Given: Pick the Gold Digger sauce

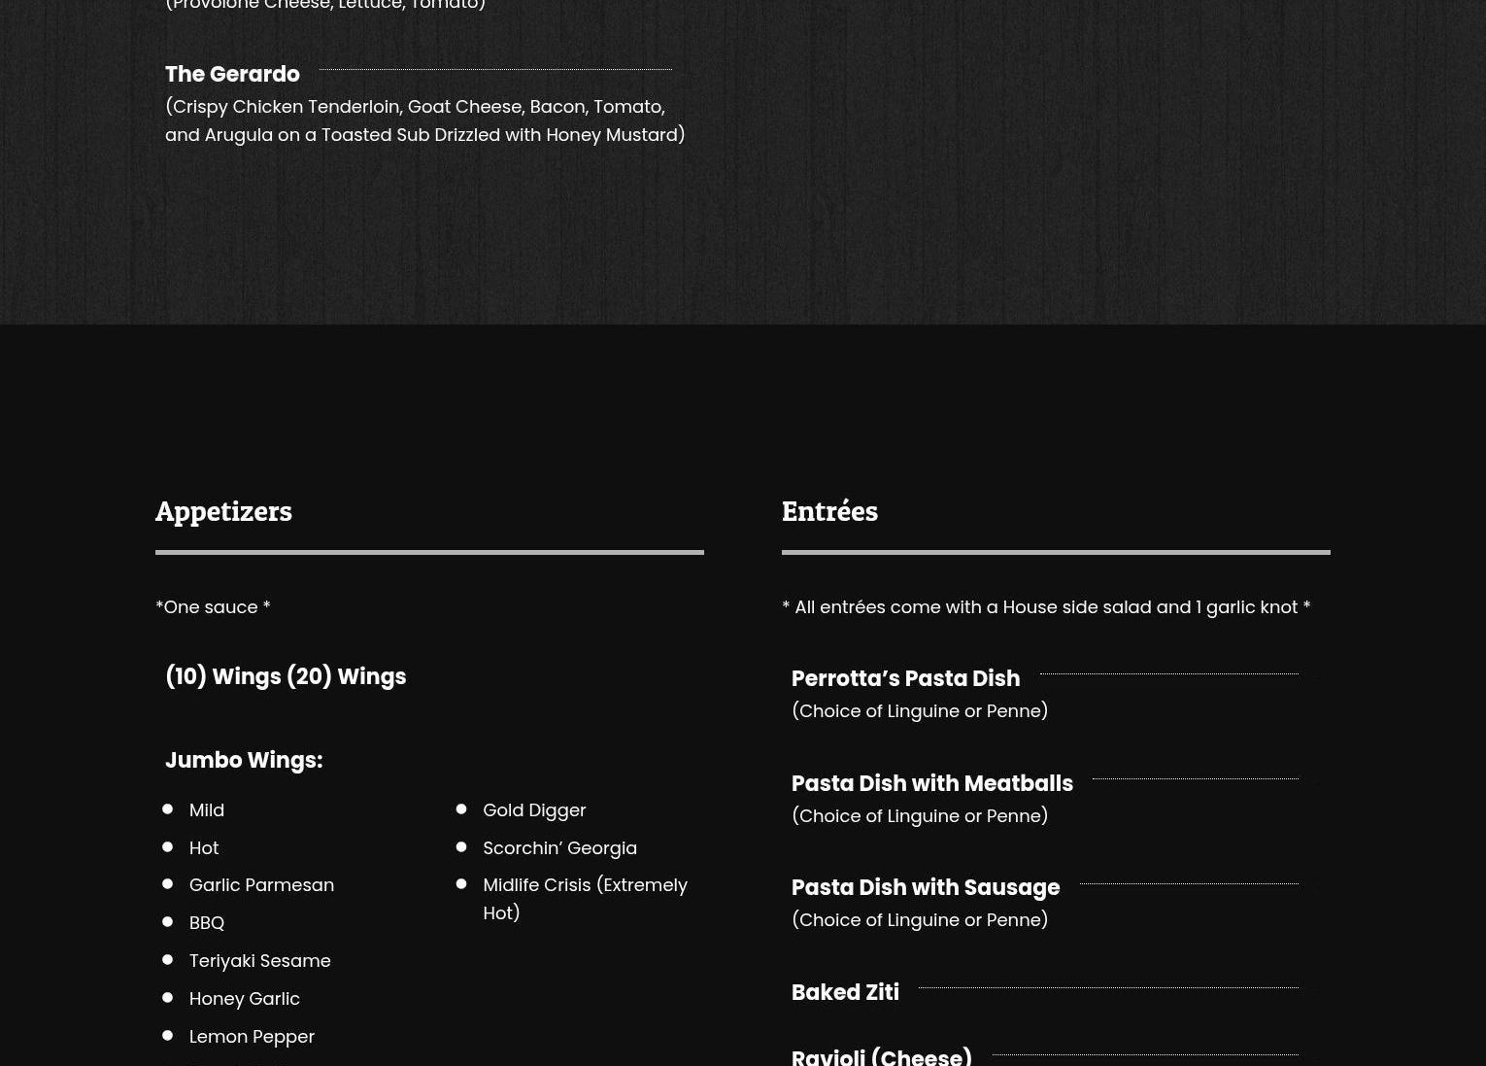Looking at the screenshot, I should 534,809.
